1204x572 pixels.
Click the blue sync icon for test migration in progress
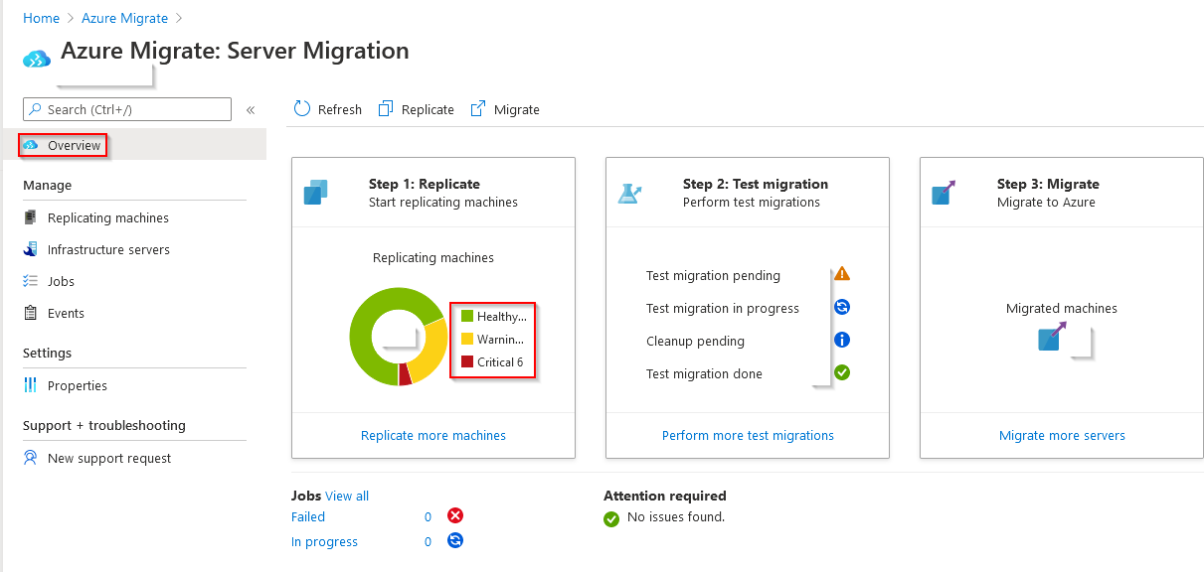[x=842, y=307]
